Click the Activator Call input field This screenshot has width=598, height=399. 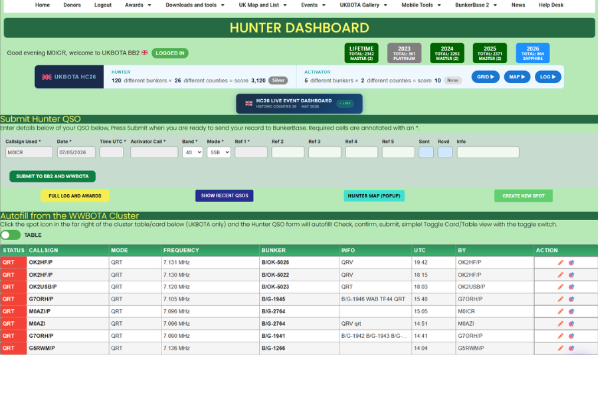point(154,152)
